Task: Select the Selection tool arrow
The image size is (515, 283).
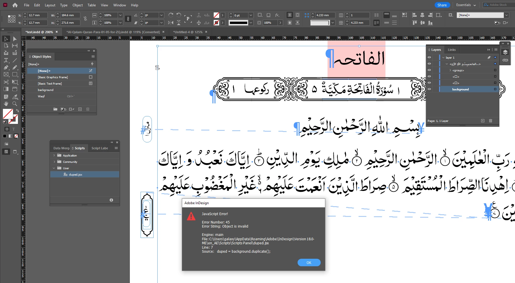Action: (x=6, y=39)
